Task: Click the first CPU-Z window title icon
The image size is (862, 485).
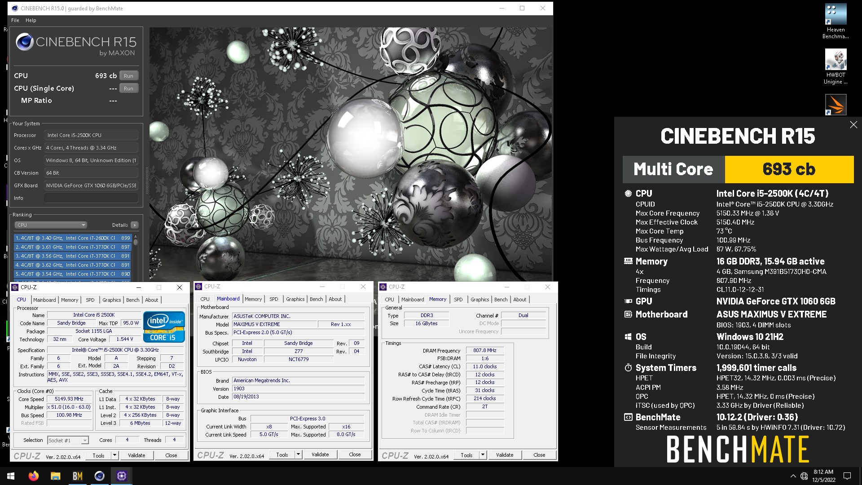Action: click(x=15, y=287)
